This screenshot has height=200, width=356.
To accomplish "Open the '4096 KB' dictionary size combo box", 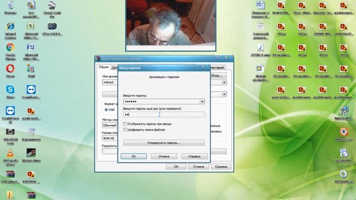I will 110,138.
